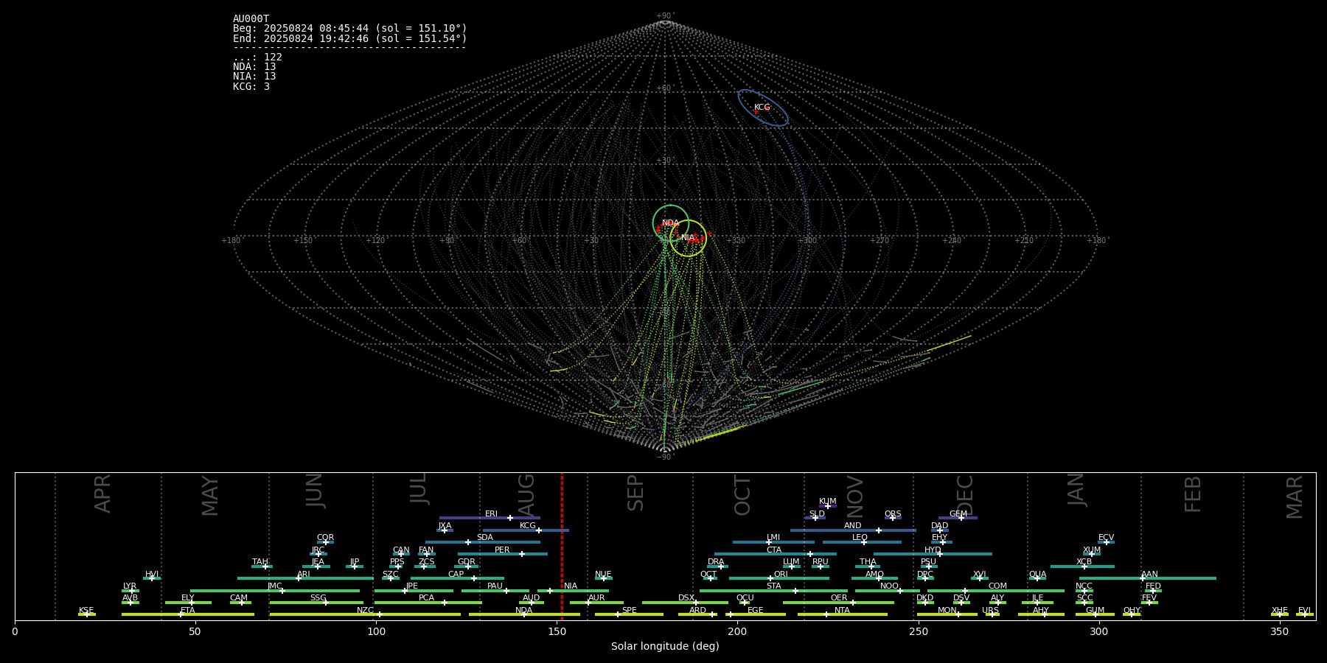This screenshot has height=663, width=1327.
Task: Click the COM shower label
Action: [x=997, y=586]
